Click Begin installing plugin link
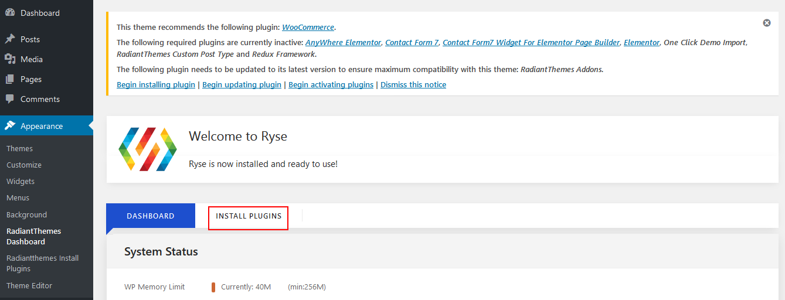 pyautogui.click(x=156, y=85)
